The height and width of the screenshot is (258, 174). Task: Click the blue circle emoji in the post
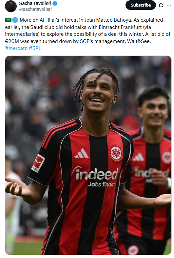[x=15, y=20]
